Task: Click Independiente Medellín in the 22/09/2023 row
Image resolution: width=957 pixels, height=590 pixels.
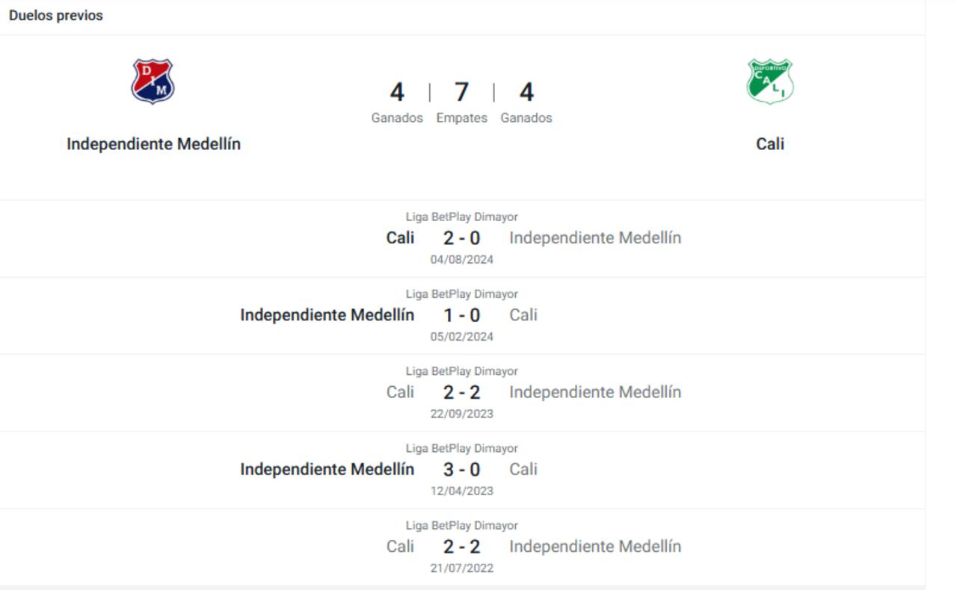Action: (595, 392)
